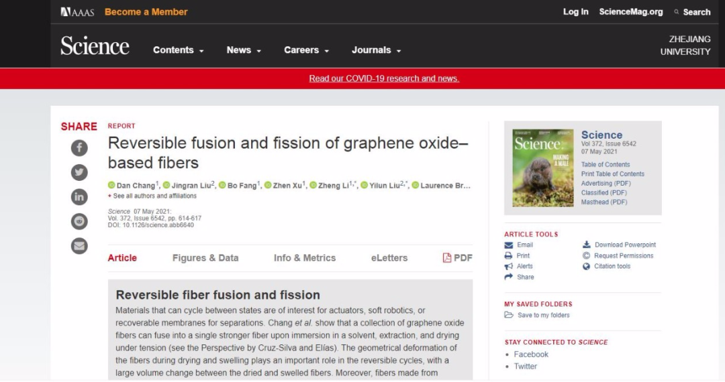Click author name Zheng Li
Image resolution: width=725 pixels, height=382 pixels.
click(334, 186)
